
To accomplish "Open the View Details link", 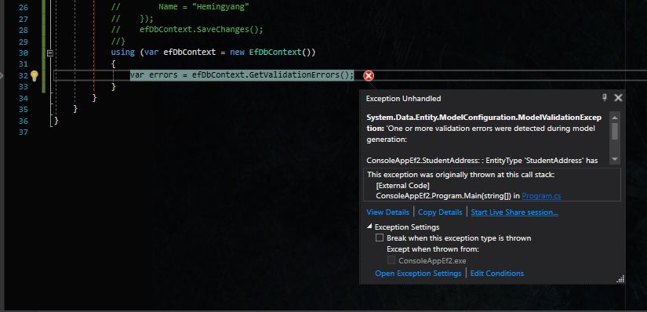I will [388, 212].
